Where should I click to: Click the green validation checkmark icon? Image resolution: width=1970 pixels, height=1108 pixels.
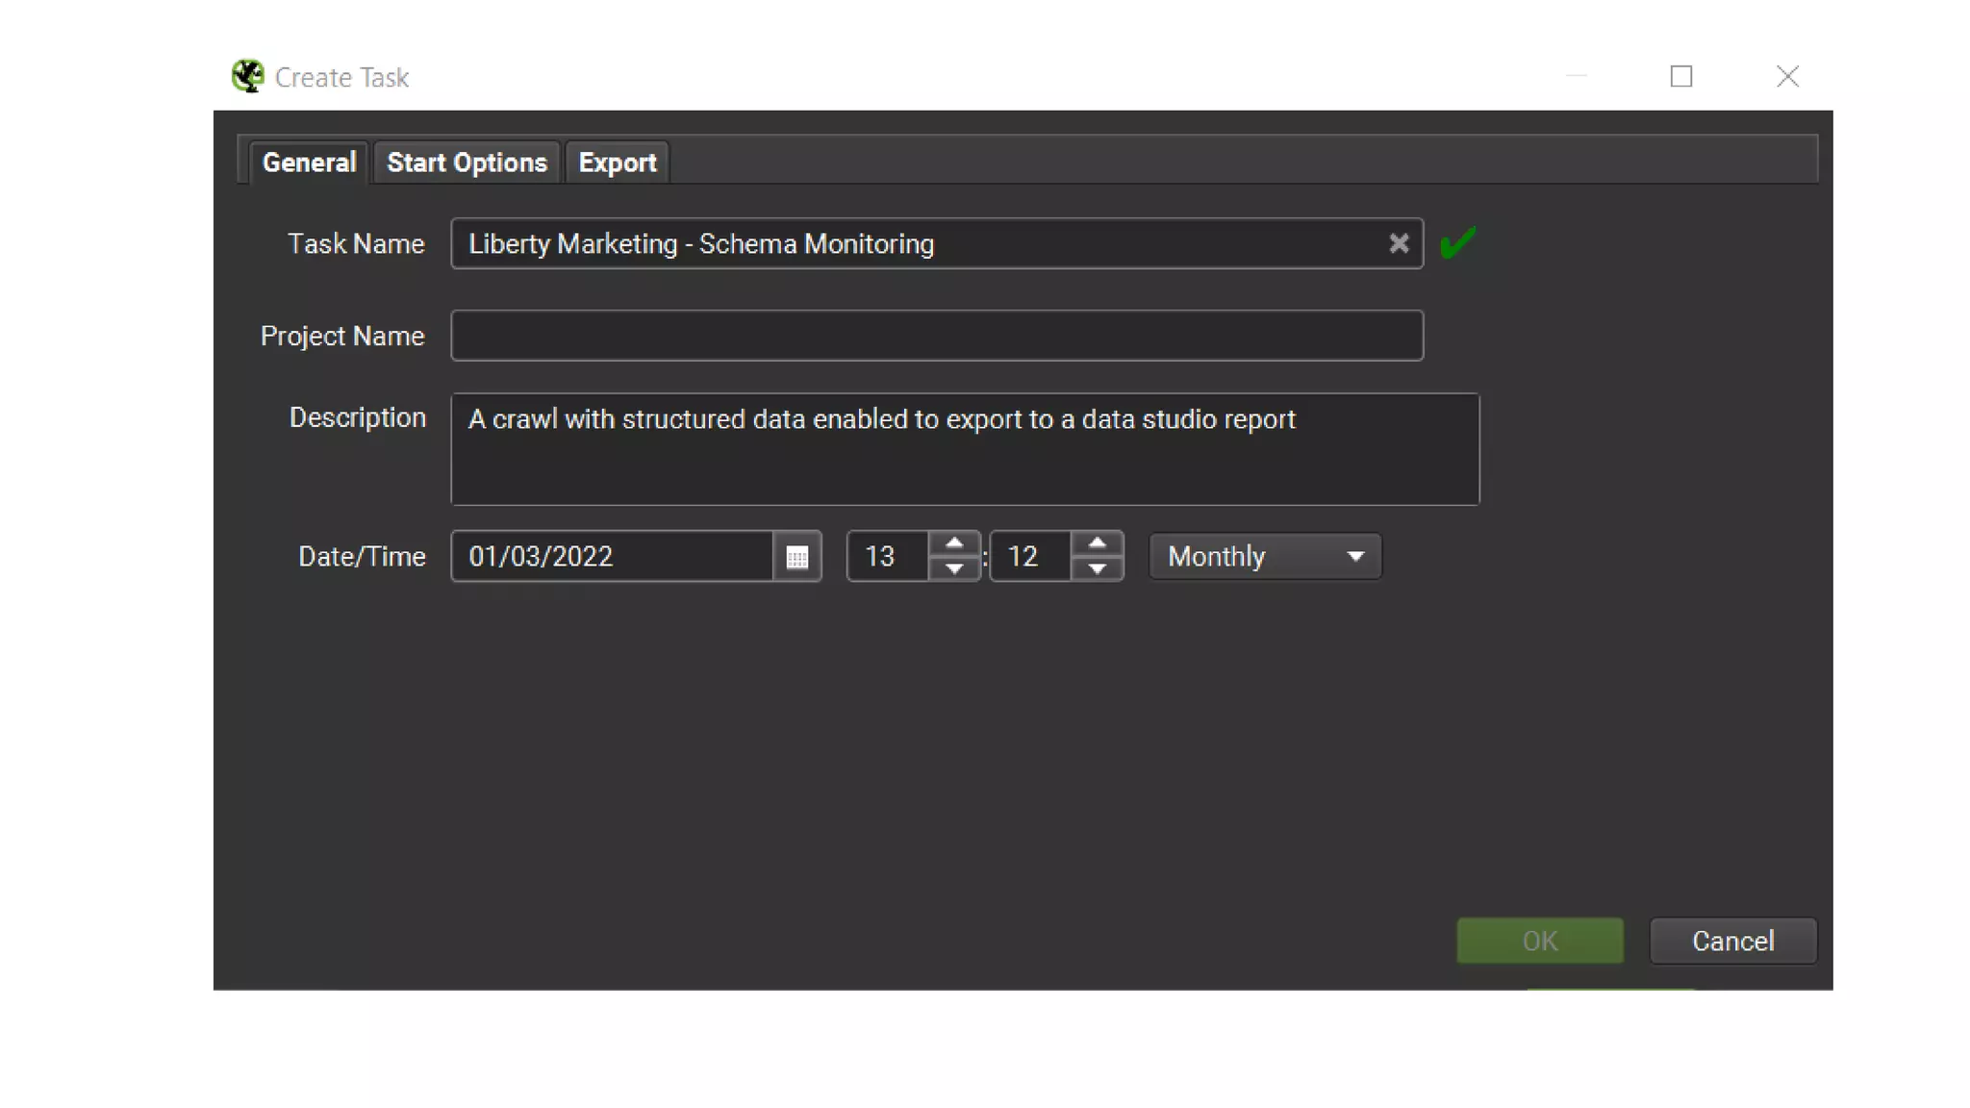point(1457,242)
